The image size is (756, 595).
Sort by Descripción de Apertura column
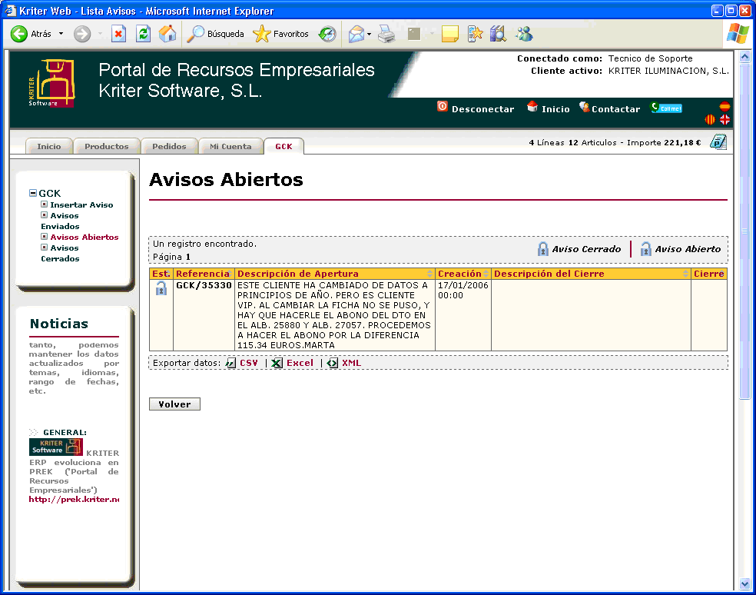[335, 274]
